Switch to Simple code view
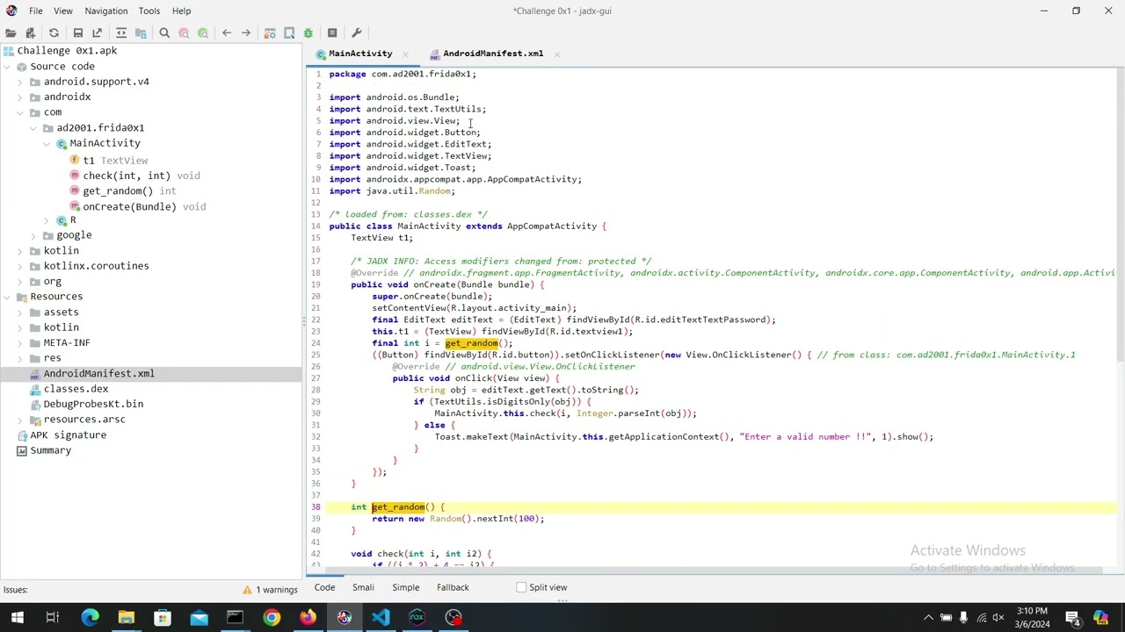Viewport: 1125px width, 632px height. pos(405,587)
